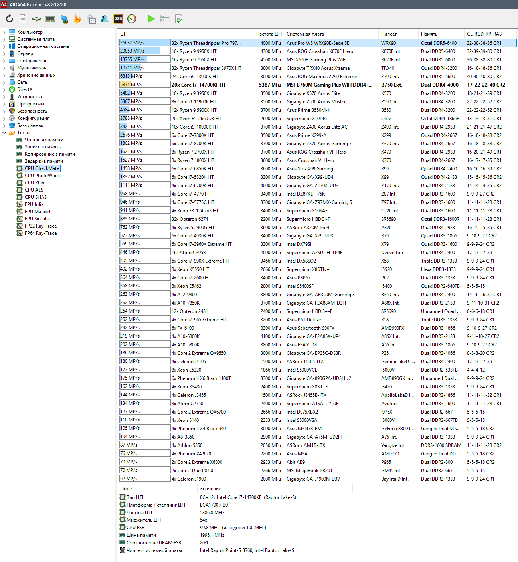Image resolution: width=518 pixels, height=562 pixels.
Task: Click the percent icon beside FPU Julia
Action: click(x=20, y=204)
